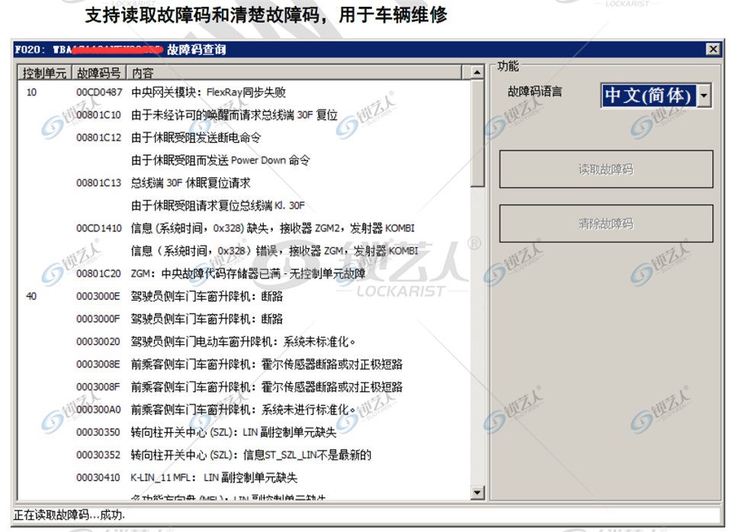Select fault code 00801C12
Screen dimensions: 732x532
click(98, 137)
